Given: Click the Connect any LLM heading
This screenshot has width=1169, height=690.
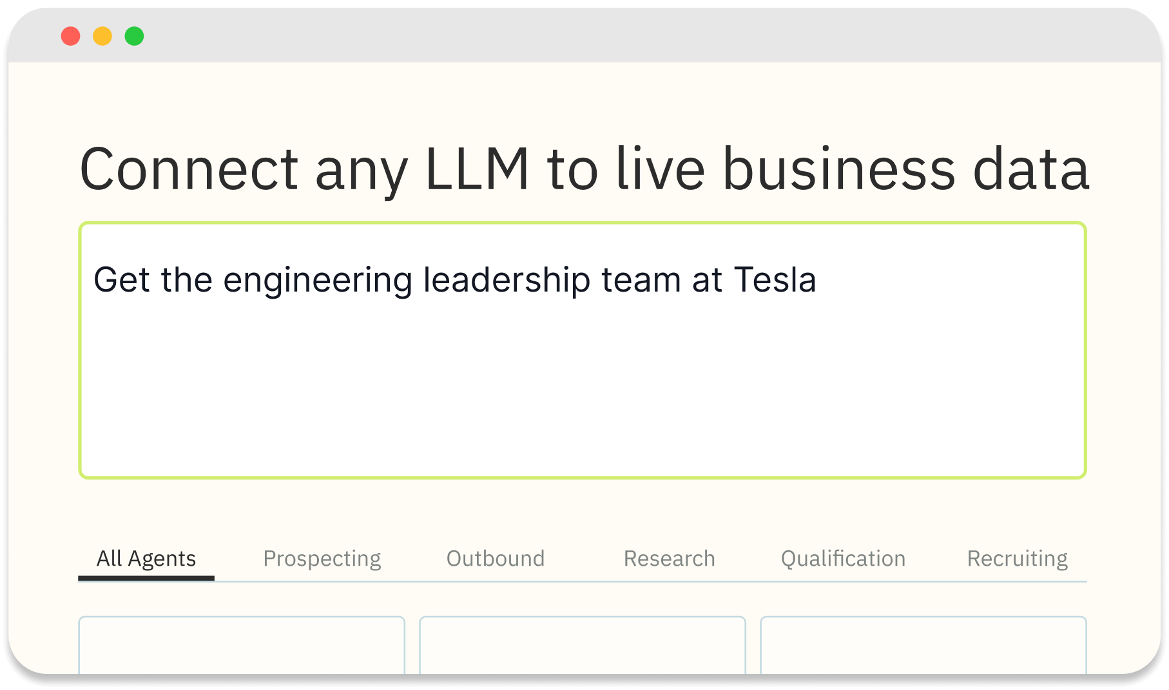Looking at the screenshot, I should [584, 169].
